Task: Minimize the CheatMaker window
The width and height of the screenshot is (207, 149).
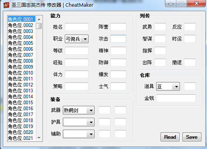Action: pyautogui.click(x=171, y=4)
